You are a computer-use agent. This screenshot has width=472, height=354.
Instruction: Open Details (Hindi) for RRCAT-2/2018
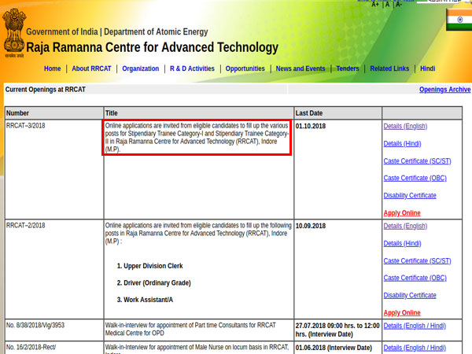pyautogui.click(x=402, y=243)
